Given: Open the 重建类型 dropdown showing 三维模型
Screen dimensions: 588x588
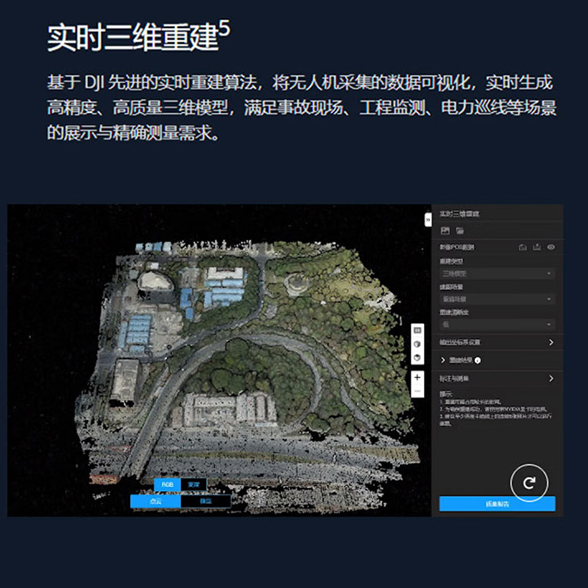Looking at the screenshot, I should pos(497,274).
